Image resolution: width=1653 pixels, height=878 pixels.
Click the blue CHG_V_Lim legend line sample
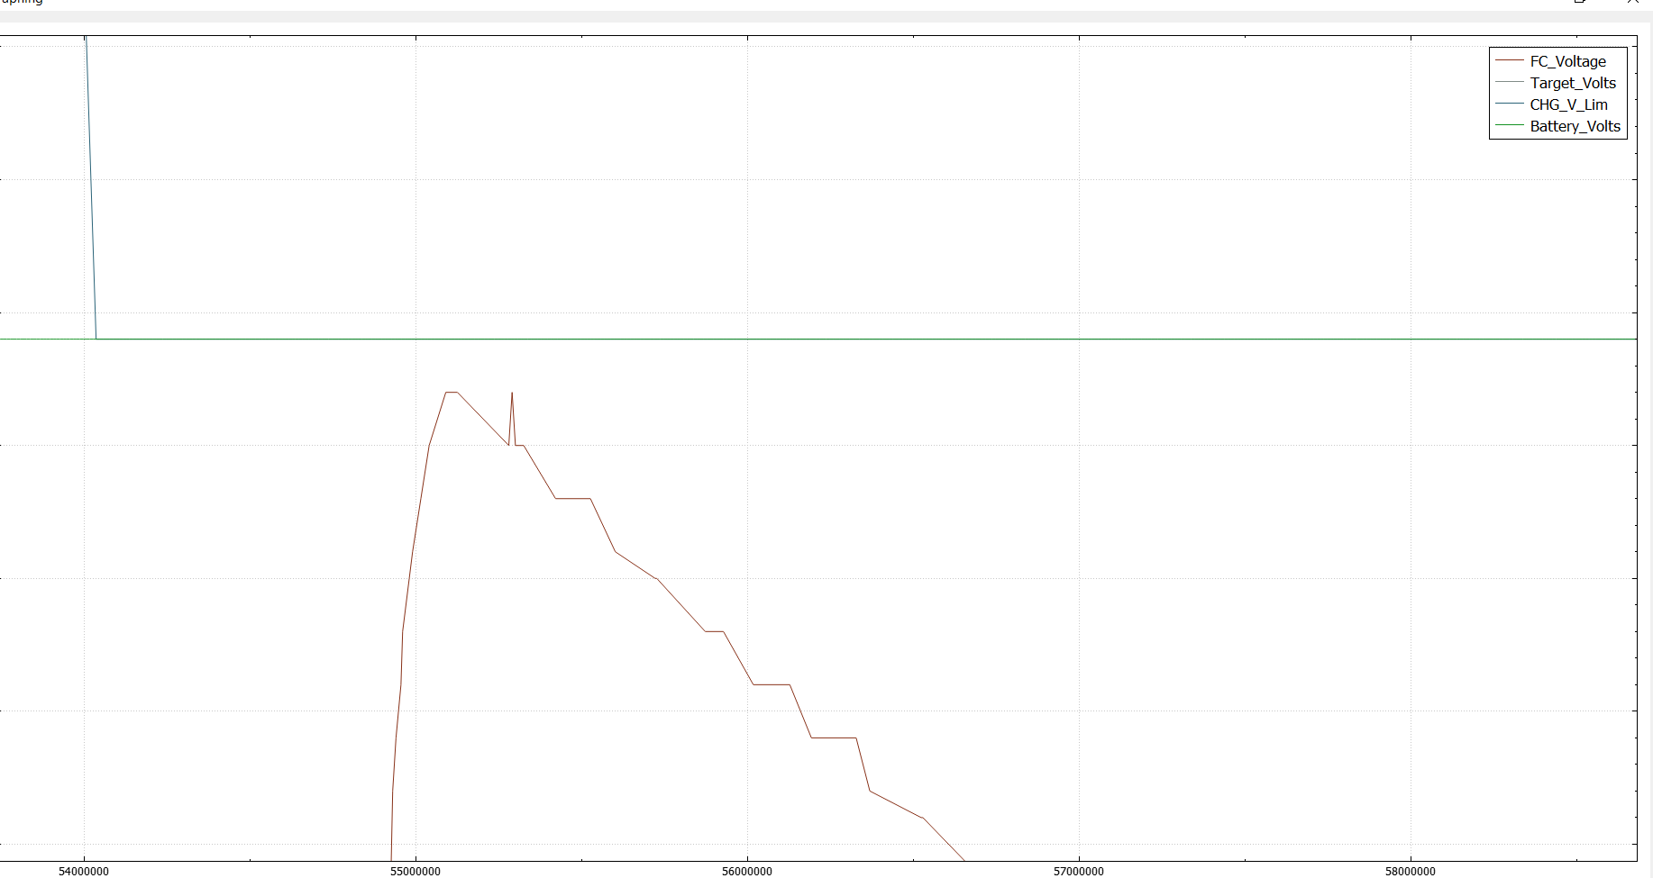coord(1510,104)
